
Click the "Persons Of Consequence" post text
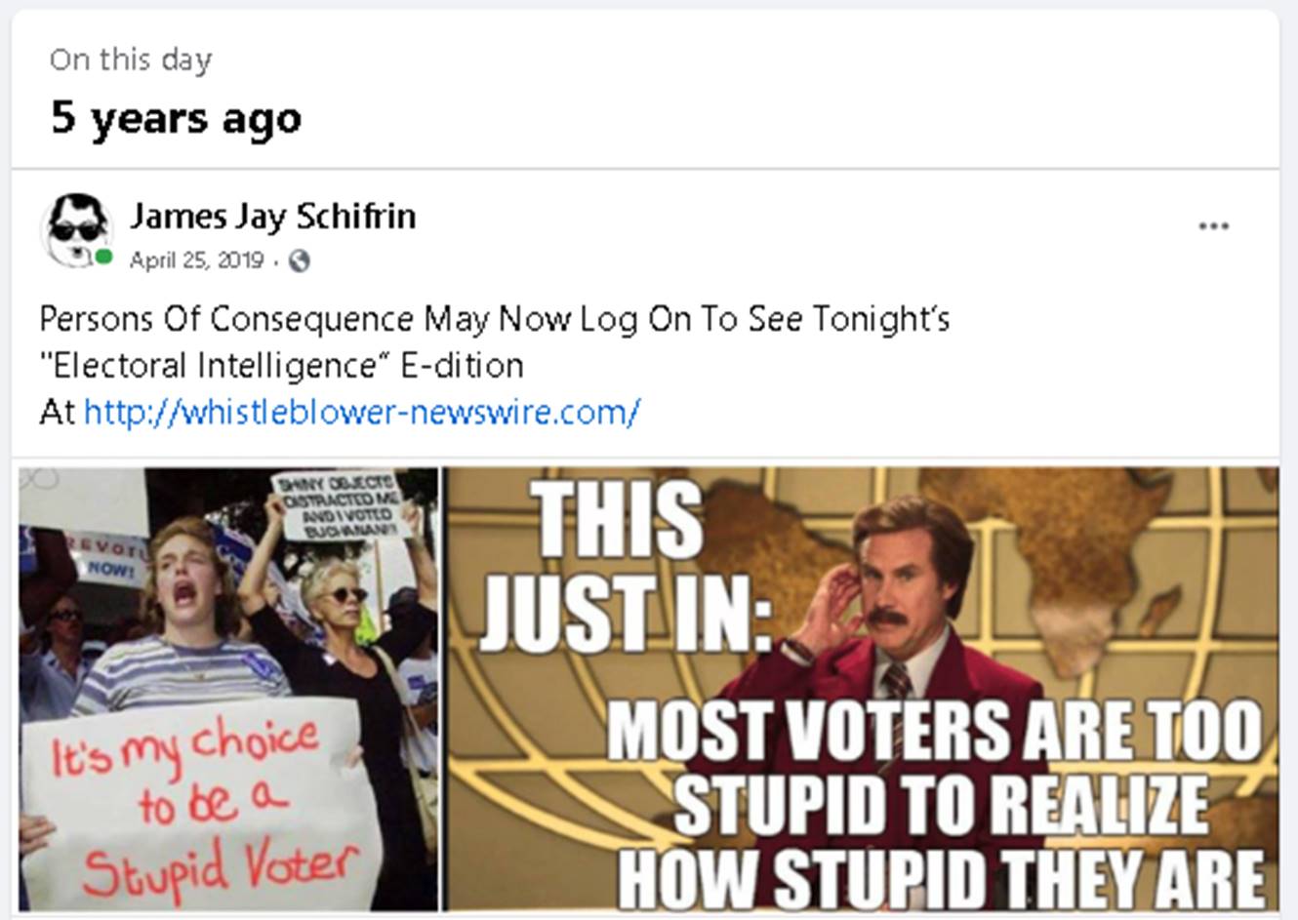pos(495,319)
